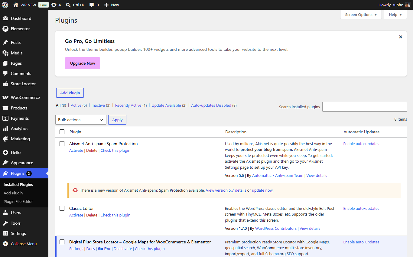This screenshot has width=413, height=257.
Task: Click the WordPress logo icon in admin bar
Action: click(x=5, y=5)
